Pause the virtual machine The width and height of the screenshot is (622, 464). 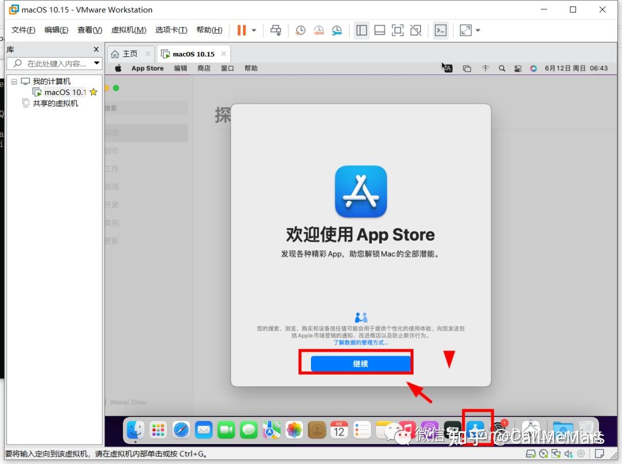point(241,30)
